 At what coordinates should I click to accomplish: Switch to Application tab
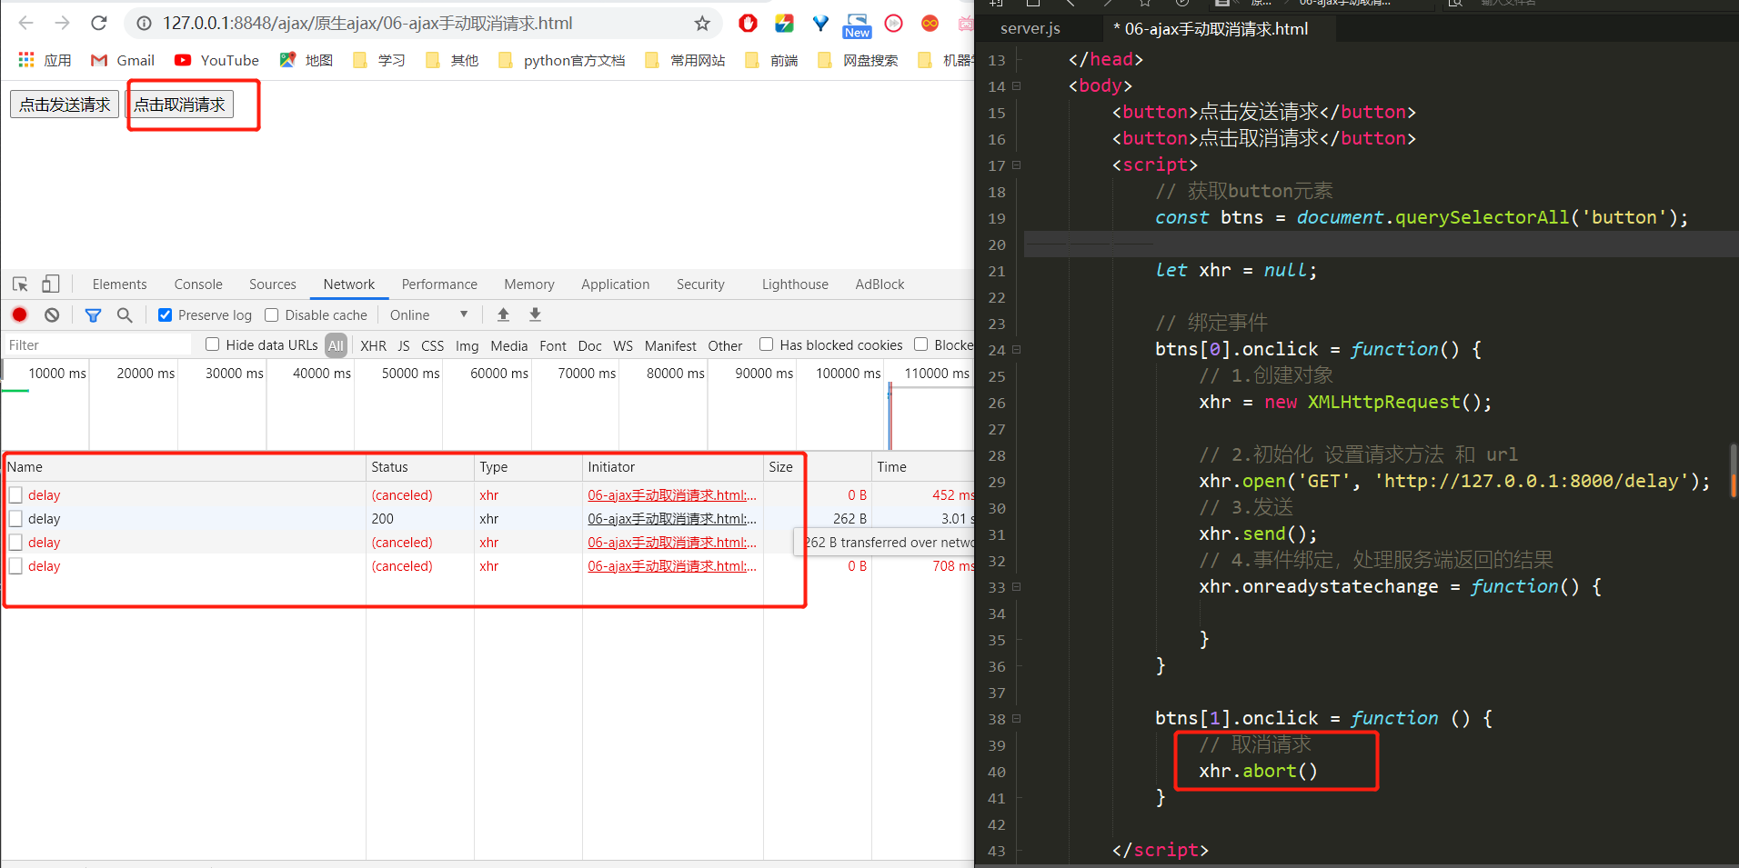pyautogui.click(x=616, y=284)
